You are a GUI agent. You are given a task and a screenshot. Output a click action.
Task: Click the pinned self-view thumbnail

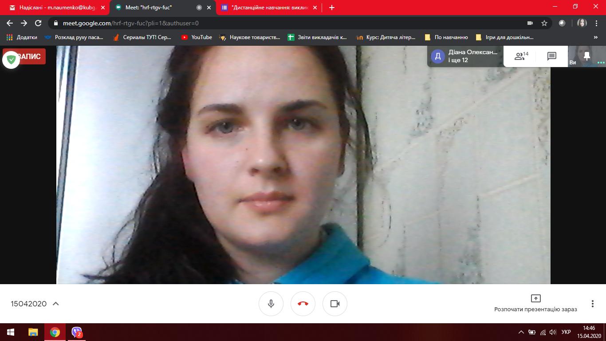click(586, 56)
